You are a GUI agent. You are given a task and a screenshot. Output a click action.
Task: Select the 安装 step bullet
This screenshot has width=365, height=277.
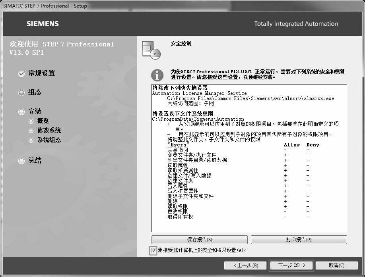(x=21, y=112)
